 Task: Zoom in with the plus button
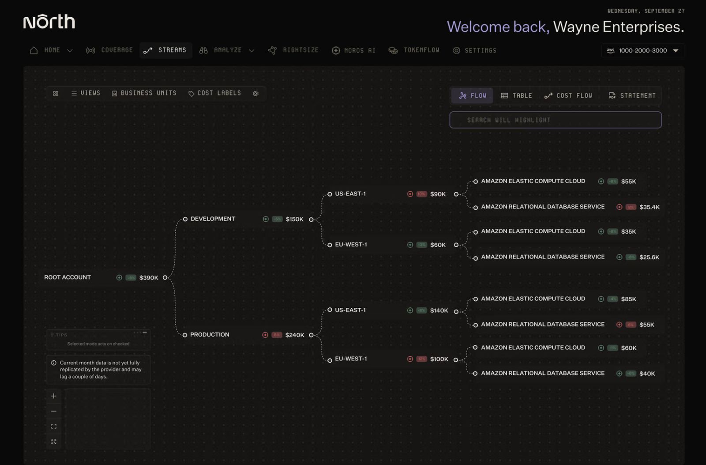click(54, 396)
